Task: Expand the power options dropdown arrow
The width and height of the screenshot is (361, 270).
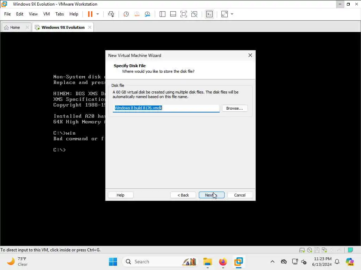Action: click(98, 14)
